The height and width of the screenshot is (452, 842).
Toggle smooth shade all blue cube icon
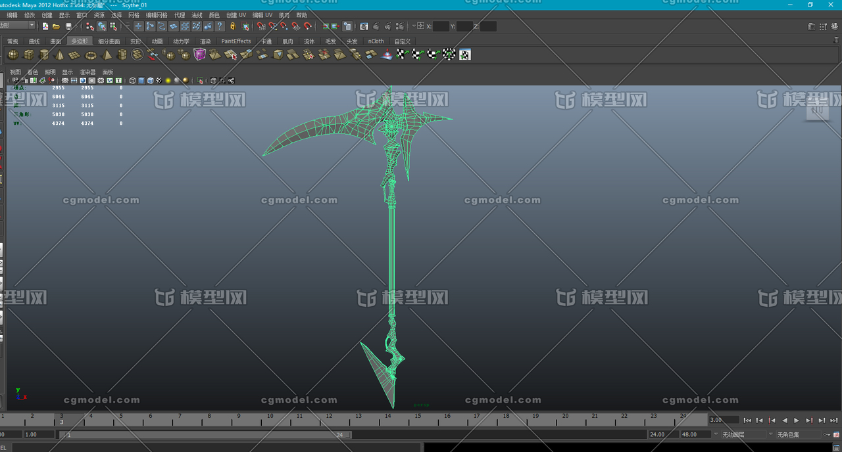(141, 80)
